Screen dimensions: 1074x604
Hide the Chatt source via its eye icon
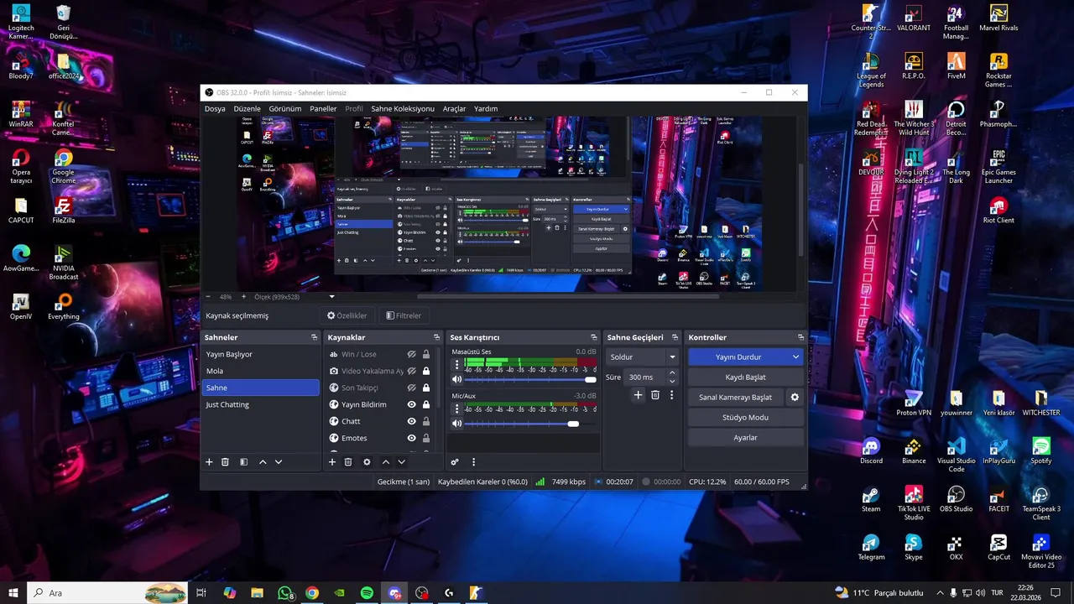click(x=412, y=421)
